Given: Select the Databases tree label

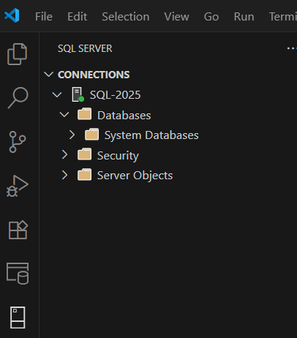Looking at the screenshot, I should click(124, 115).
